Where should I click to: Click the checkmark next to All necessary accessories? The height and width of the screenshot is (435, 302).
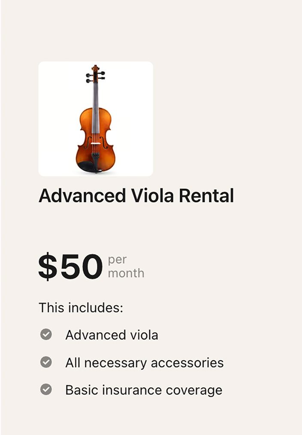tap(46, 362)
